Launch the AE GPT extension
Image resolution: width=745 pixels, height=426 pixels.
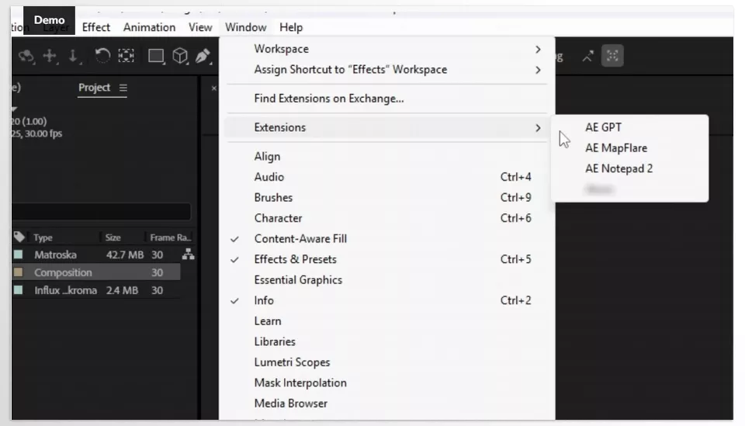[603, 128]
